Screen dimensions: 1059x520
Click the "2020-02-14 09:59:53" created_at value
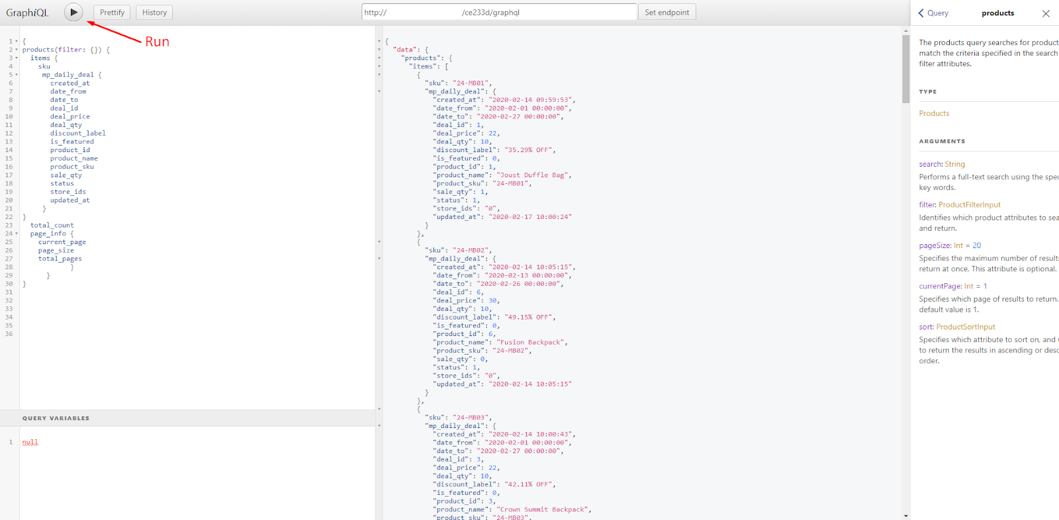tap(530, 100)
